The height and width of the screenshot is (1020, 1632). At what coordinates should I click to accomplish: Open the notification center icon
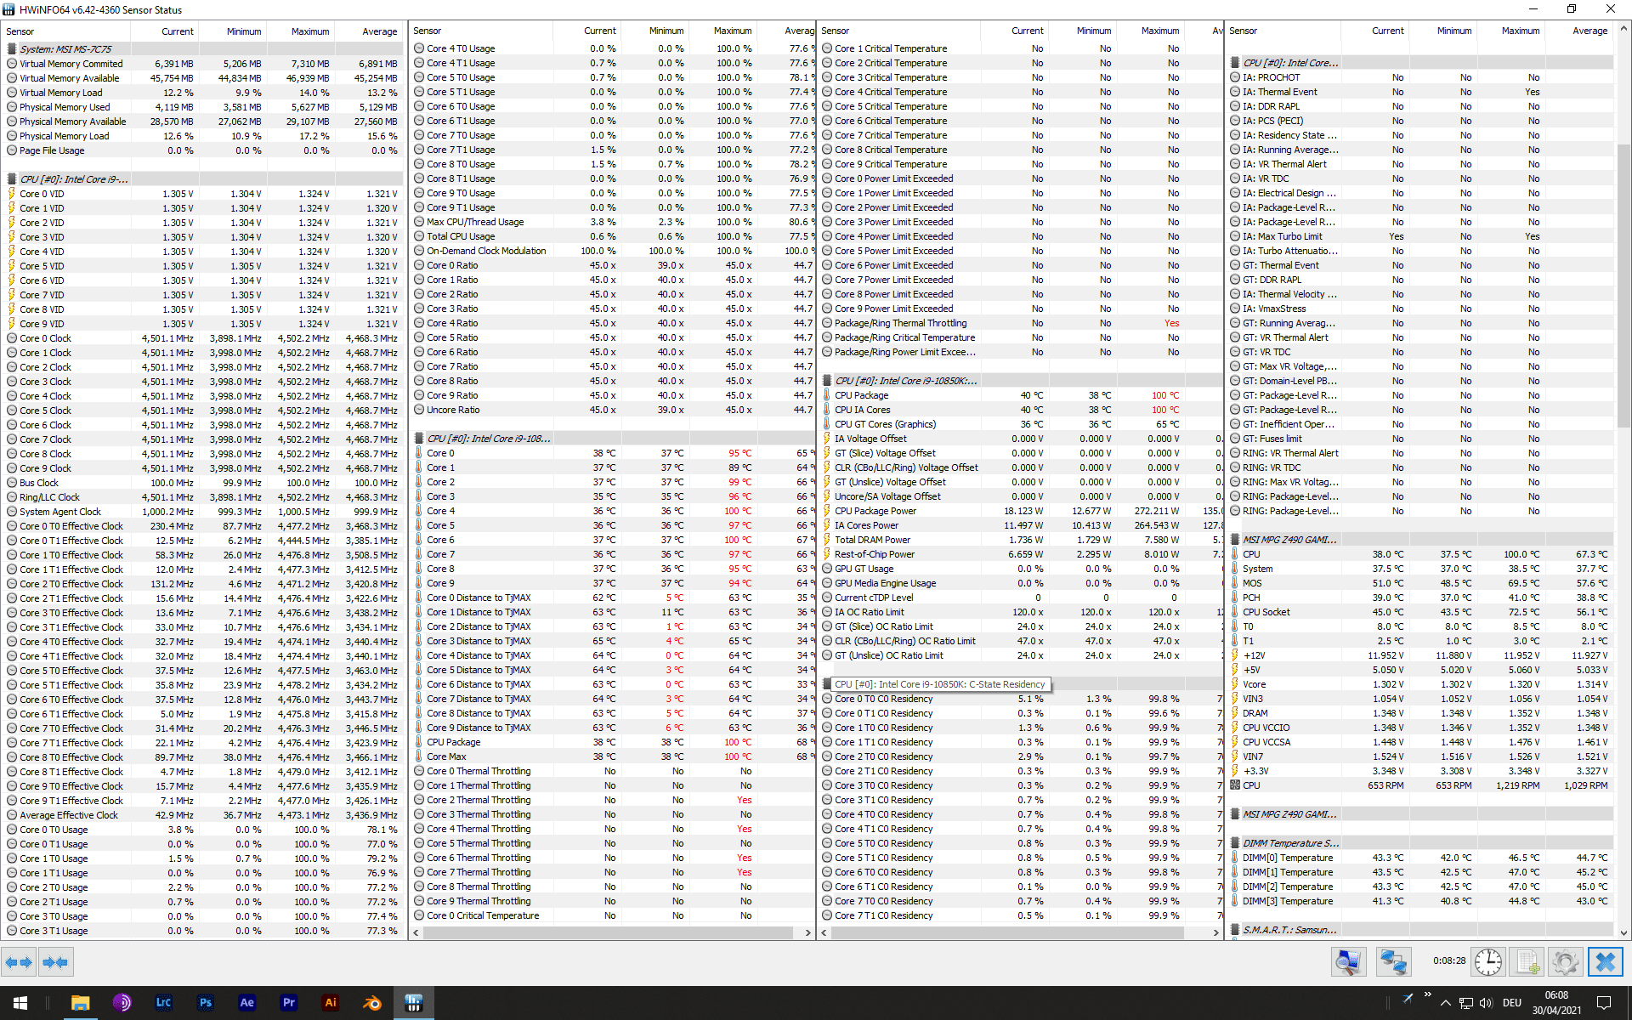(1604, 1003)
